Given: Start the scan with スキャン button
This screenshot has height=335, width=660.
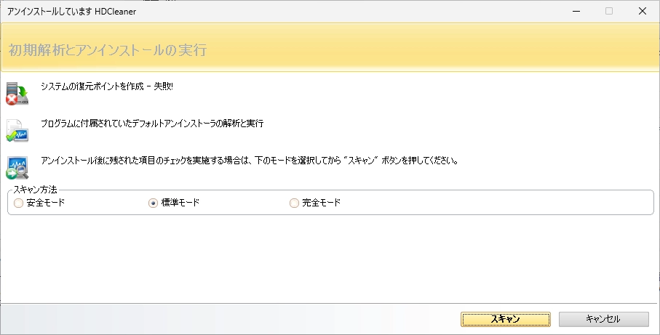Looking at the screenshot, I should point(506,319).
